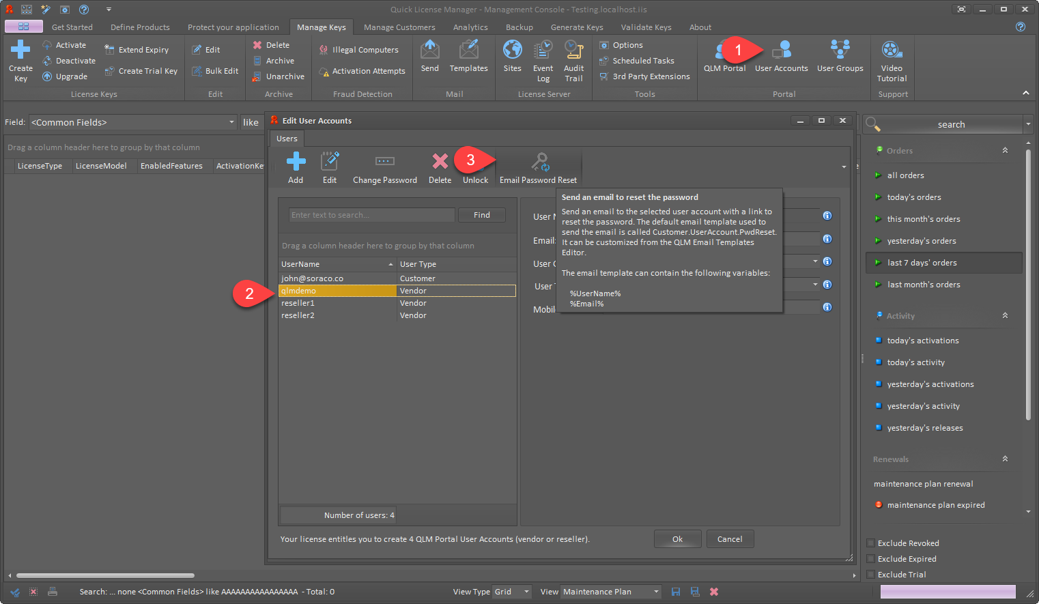Click Ok in Edit User Accounts
Screen dimensions: 1039x604
coord(677,539)
